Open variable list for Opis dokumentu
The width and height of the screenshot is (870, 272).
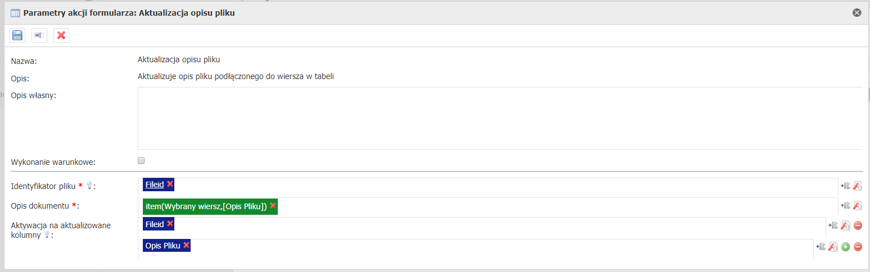pyautogui.click(x=845, y=206)
